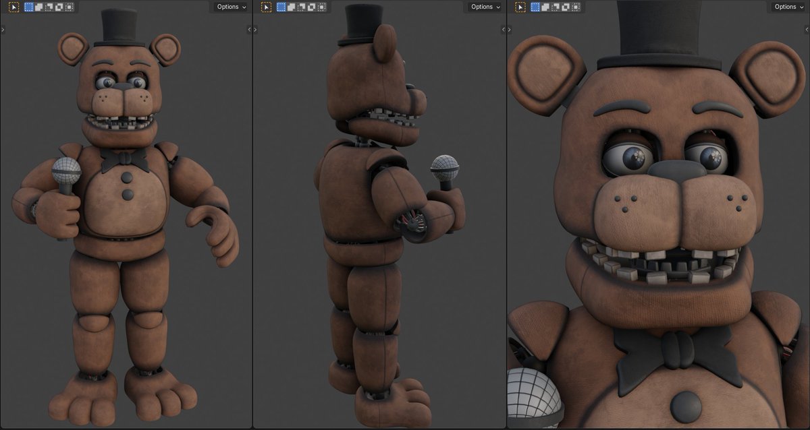
Task: Open Options dropdown in left front-view viewport
Action: pos(231,7)
